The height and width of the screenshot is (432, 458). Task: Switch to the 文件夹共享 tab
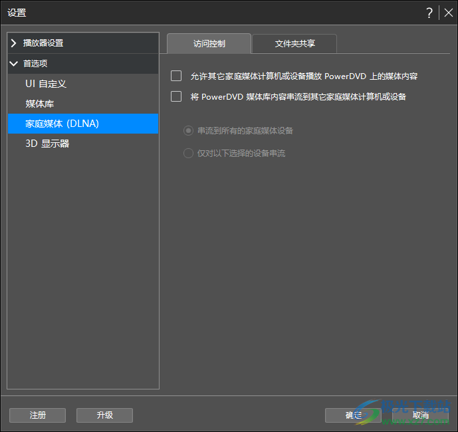294,44
